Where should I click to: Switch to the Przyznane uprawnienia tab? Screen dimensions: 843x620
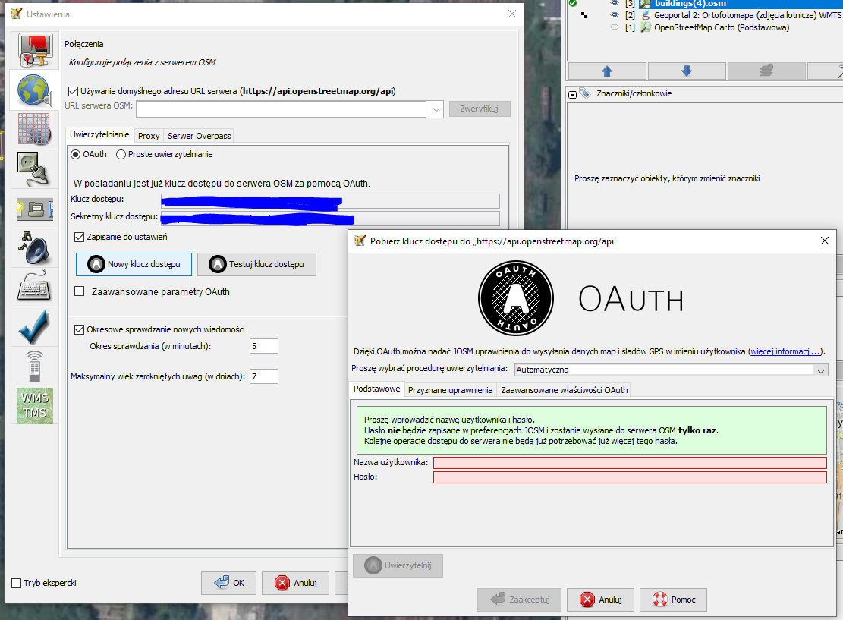pos(450,390)
